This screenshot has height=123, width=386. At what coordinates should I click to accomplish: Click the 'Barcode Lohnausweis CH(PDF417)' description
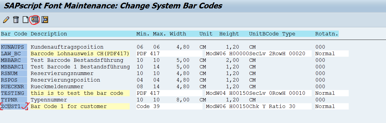point(80,54)
